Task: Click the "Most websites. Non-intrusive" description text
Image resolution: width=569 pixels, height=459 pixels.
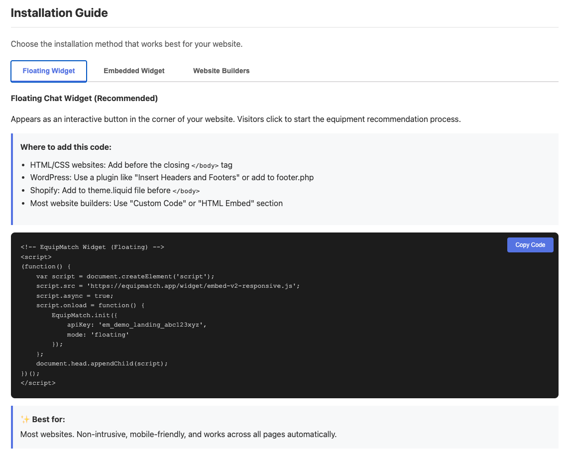Action: 178,435
